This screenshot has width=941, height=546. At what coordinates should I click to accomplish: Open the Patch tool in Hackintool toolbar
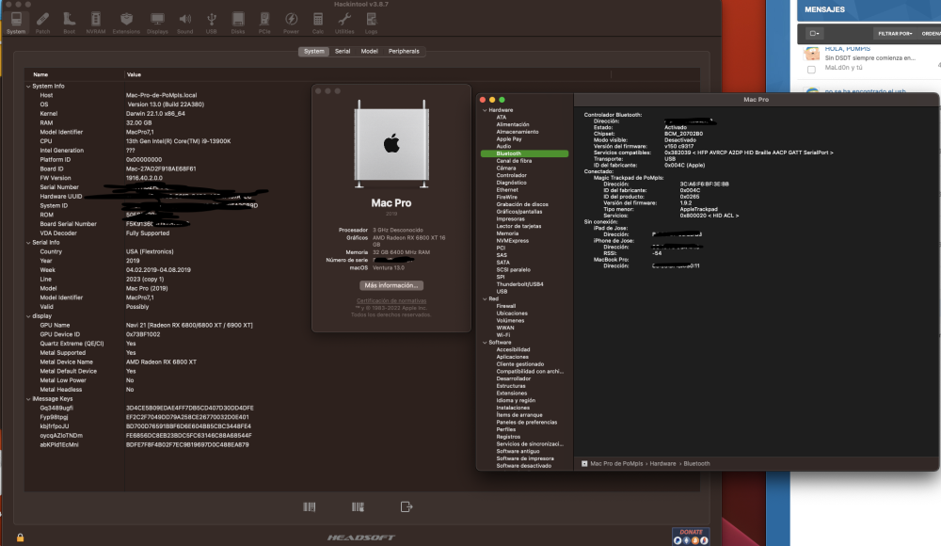coord(42,23)
